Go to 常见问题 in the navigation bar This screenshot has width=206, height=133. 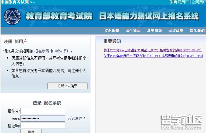click(154, 31)
